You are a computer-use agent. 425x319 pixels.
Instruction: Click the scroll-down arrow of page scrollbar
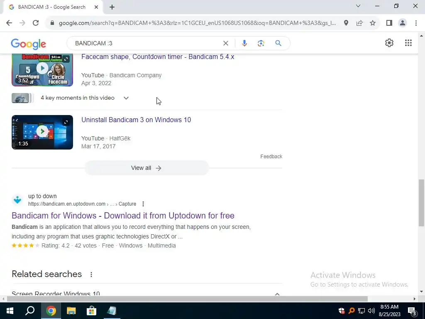[x=421, y=292]
